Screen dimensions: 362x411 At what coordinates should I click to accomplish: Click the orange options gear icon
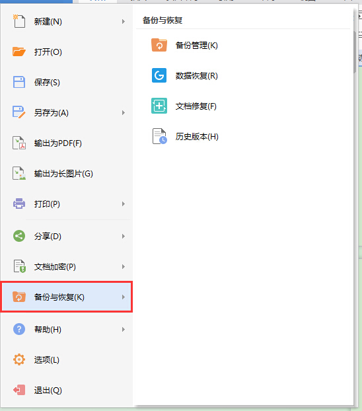point(19,359)
